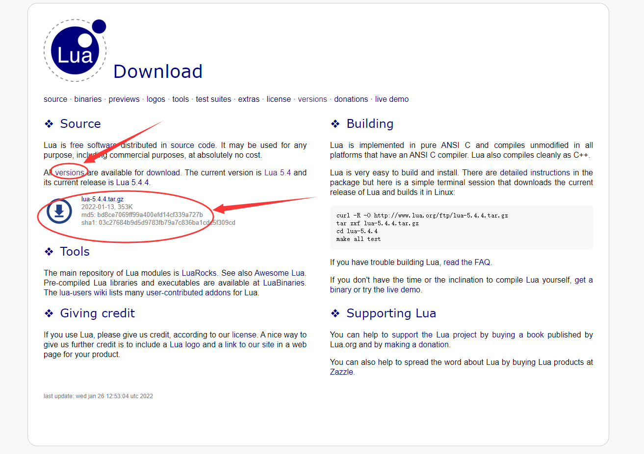Click the Lua logo image

click(75, 50)
